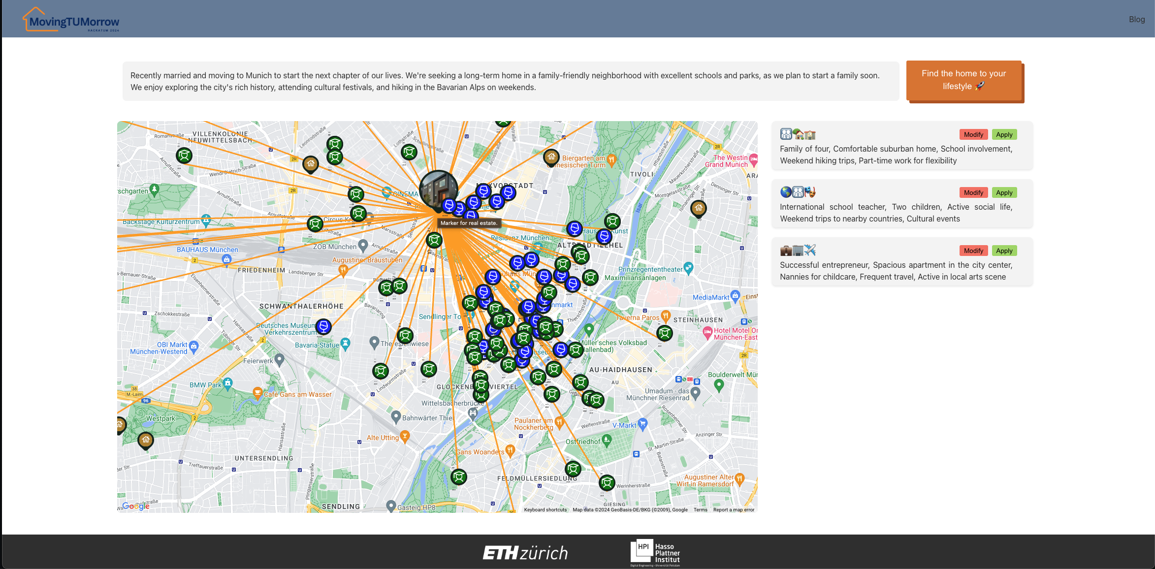1155x569 pixels.
Task: Click house marker near Biergarten am Chinesischen Turm
Action: tap(551, 157)
